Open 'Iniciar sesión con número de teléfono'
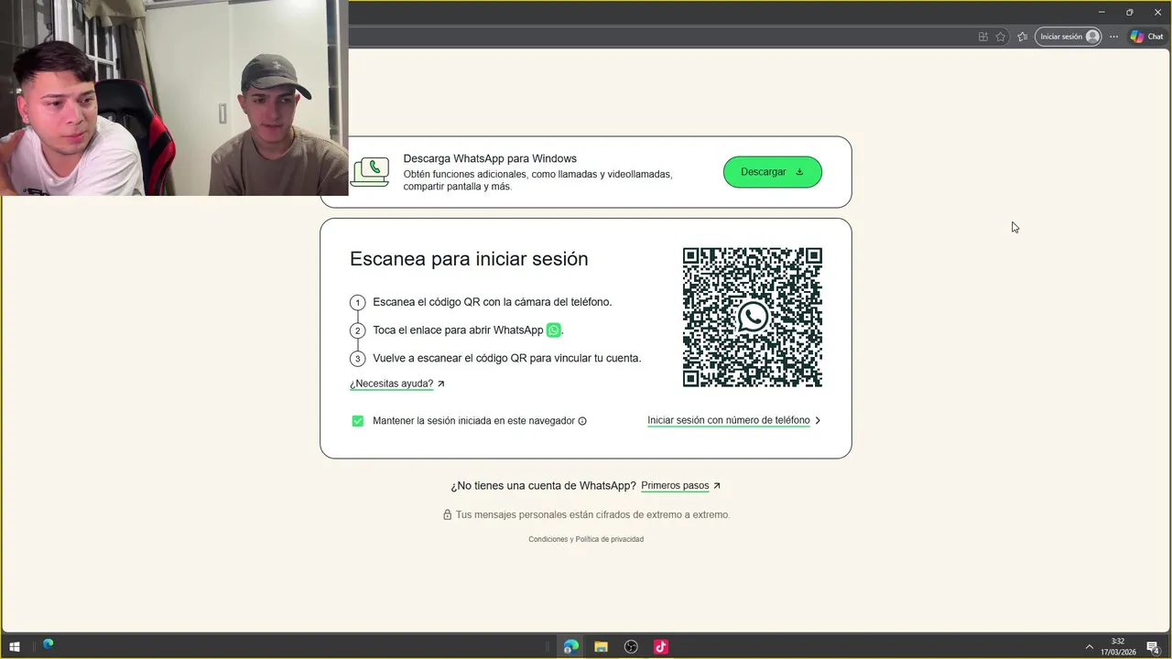The width and height of the screenshot is (1172, 659). click(733, 421)
